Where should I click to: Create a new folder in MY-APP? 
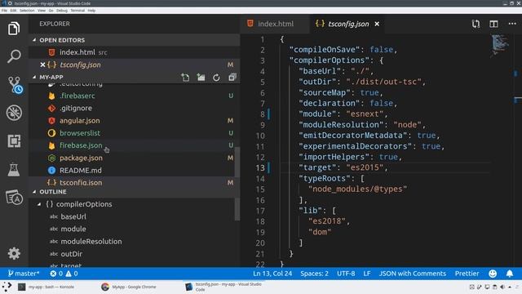click(201, 78)
